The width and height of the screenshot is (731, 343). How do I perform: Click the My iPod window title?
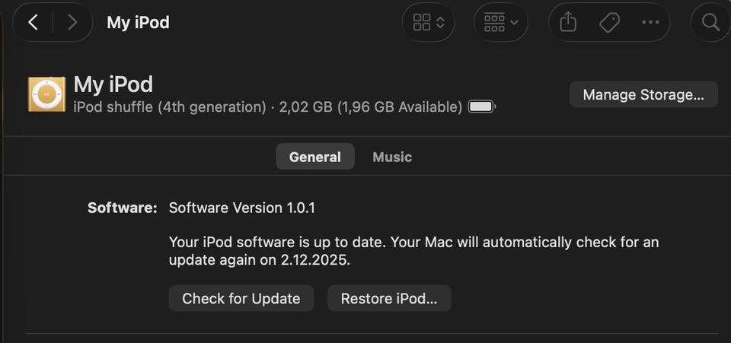coord(138,22)
